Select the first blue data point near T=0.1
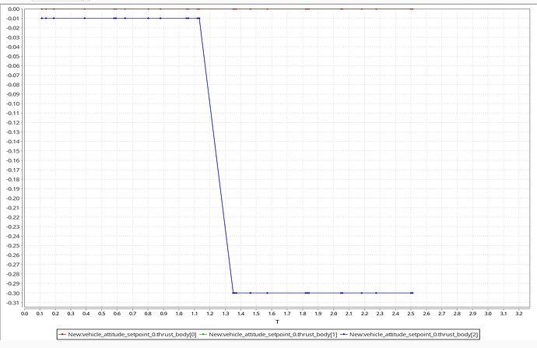 pos(41,18)
